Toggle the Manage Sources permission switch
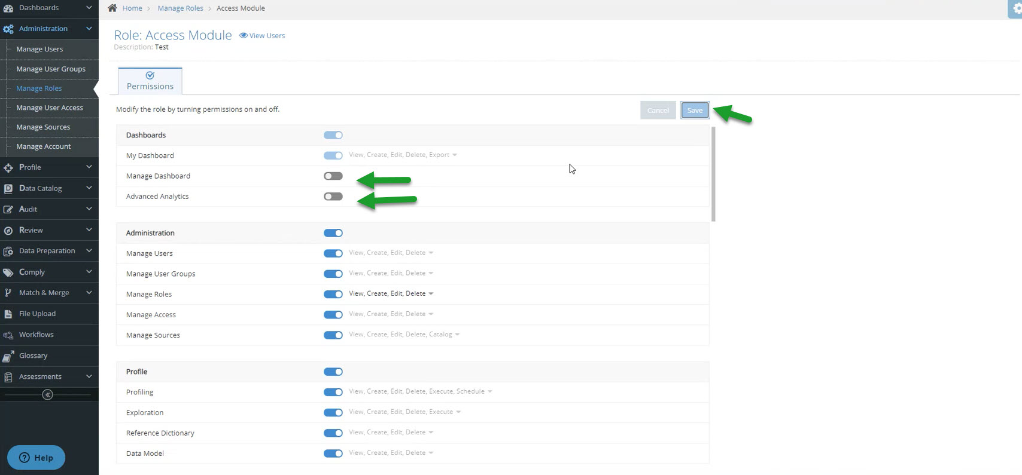 click(333, 335)
